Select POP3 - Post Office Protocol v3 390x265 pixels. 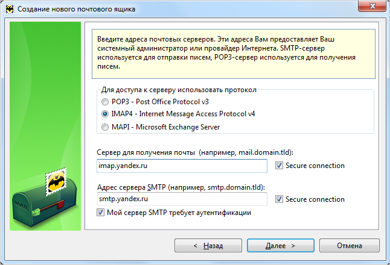(x=106, y=102)
